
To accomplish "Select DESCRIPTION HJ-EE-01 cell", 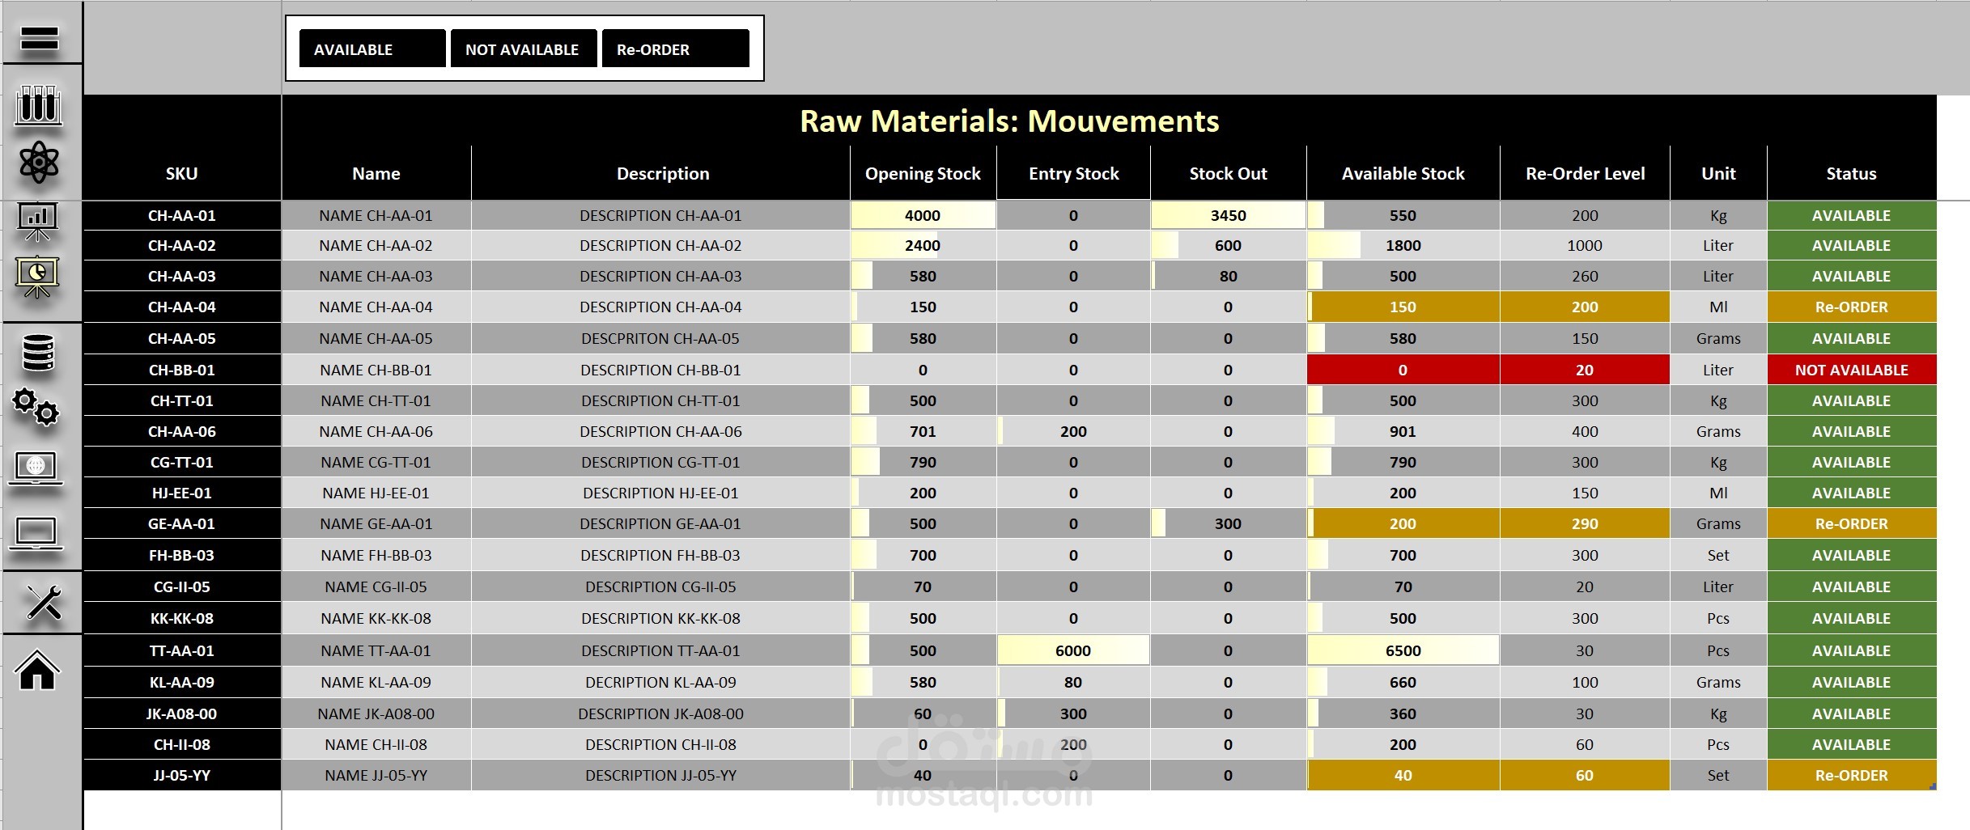I will [x=661, y=493].
